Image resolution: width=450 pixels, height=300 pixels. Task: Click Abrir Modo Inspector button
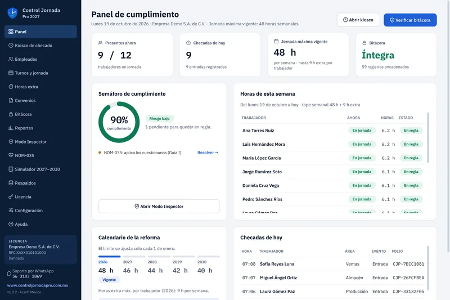(x=159, y=206)
